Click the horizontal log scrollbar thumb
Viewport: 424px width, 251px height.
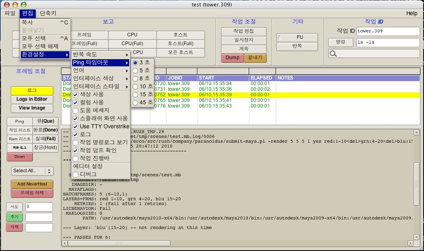119,243
